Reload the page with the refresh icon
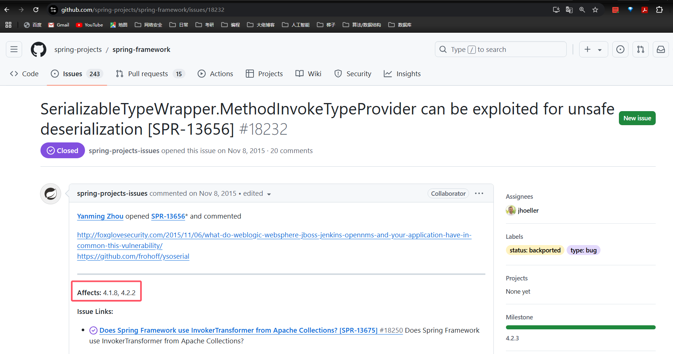The width and height of the screenshot is (673, 354). (x=36, y=10)
